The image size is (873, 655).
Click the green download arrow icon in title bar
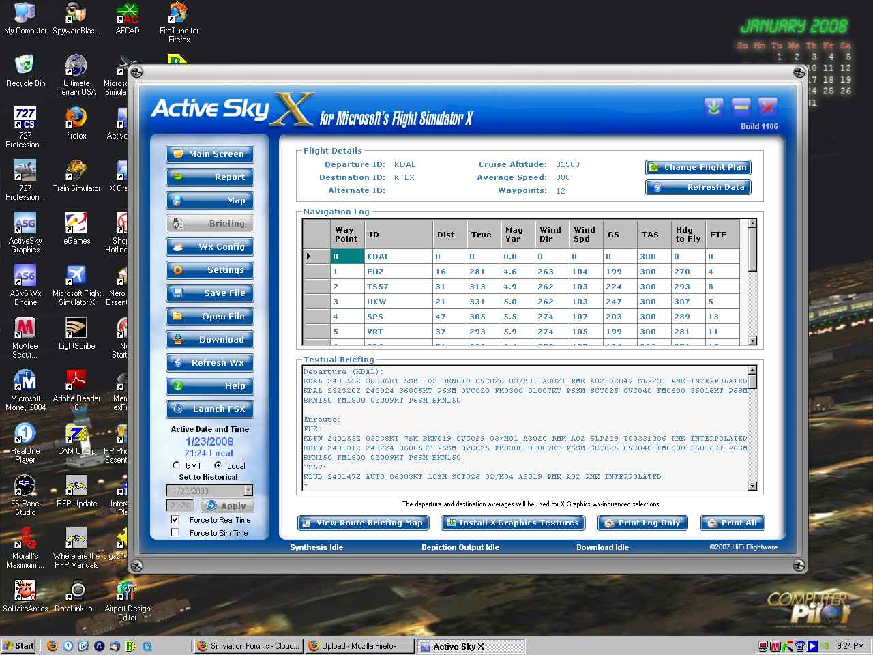click(713, 107)
